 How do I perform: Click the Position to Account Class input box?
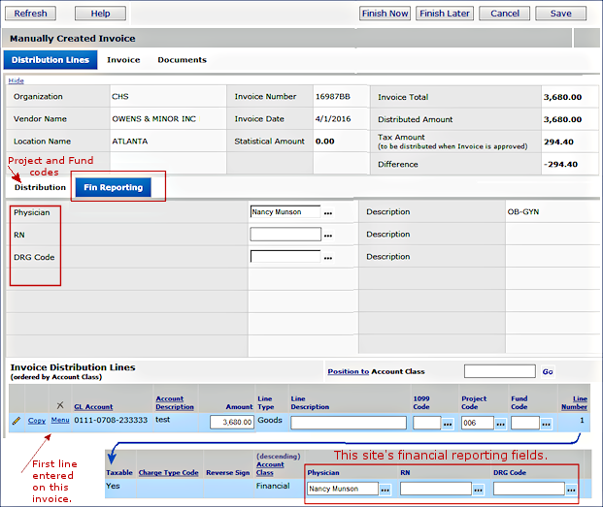499,371
